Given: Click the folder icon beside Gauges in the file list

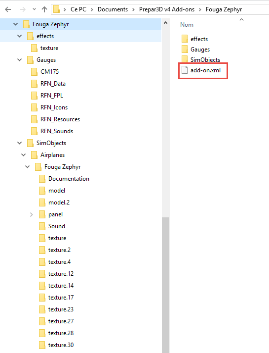Looking at the screenshot, I should [x=185, y=49].
